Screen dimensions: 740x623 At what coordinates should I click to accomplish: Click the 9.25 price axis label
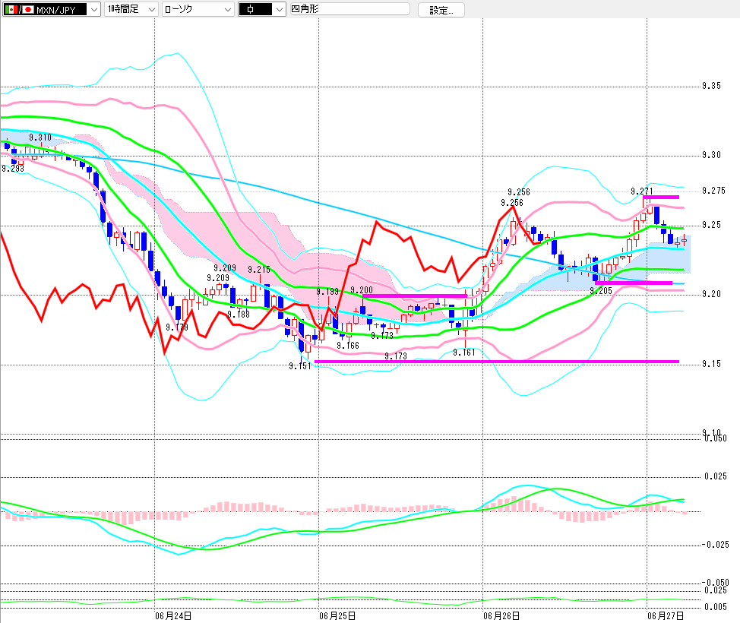click(x=711, y=225)
